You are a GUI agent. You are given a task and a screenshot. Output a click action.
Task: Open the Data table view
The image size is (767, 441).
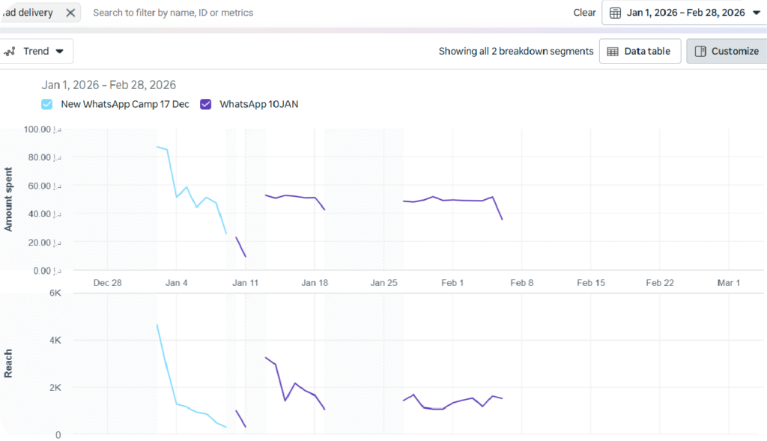pyautogui.click(x=640, y=52)
